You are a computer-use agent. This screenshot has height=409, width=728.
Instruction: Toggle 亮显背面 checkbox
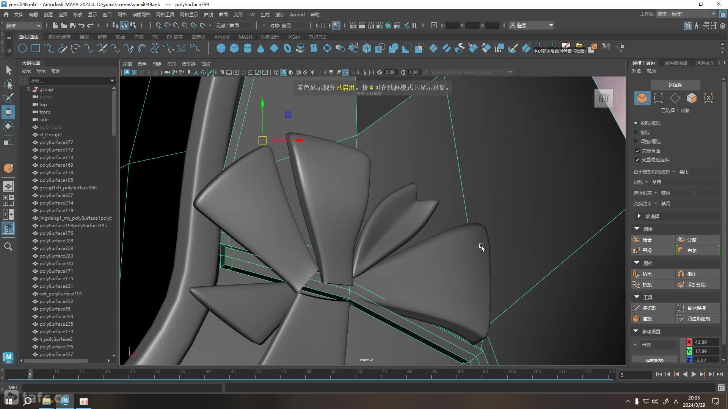pos(637,151)
